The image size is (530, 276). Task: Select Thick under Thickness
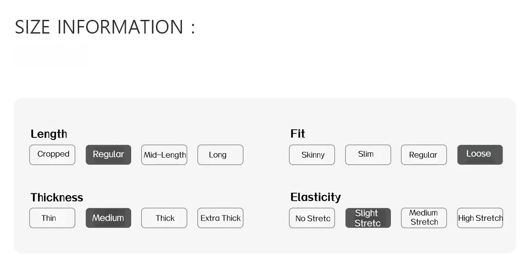pos(164,218)
